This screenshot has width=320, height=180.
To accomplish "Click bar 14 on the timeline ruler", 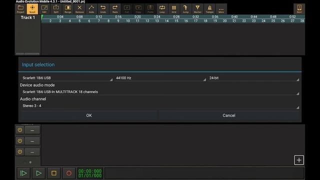I will [x=166, y=21].
